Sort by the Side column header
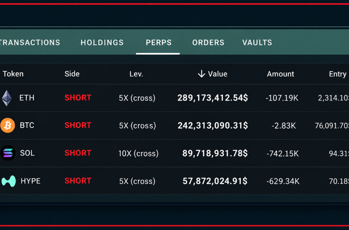The height and width of the screenshot is (230, 349). [x=72, y=74]
